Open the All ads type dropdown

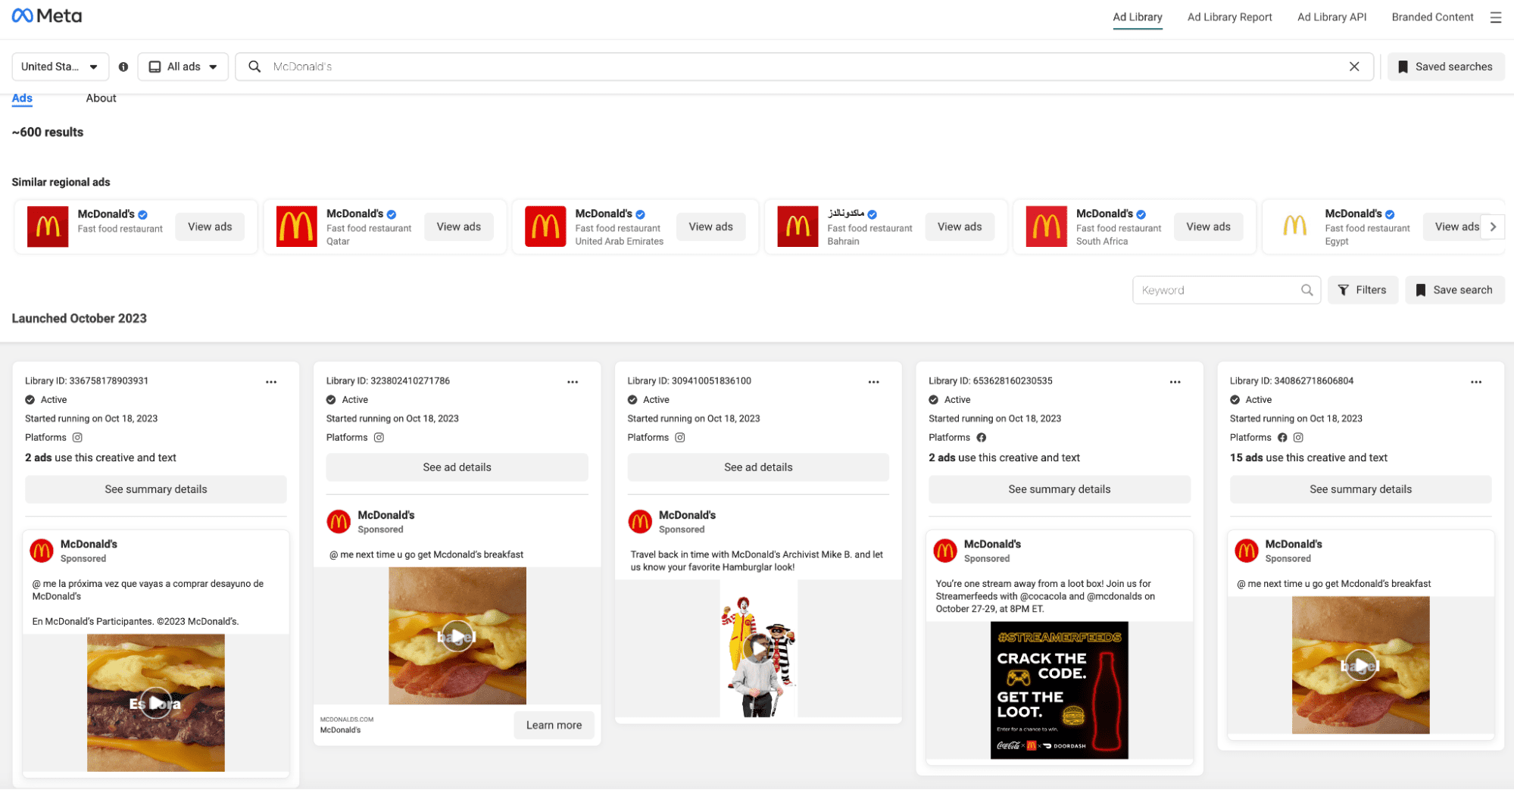(x=183, y=66)
